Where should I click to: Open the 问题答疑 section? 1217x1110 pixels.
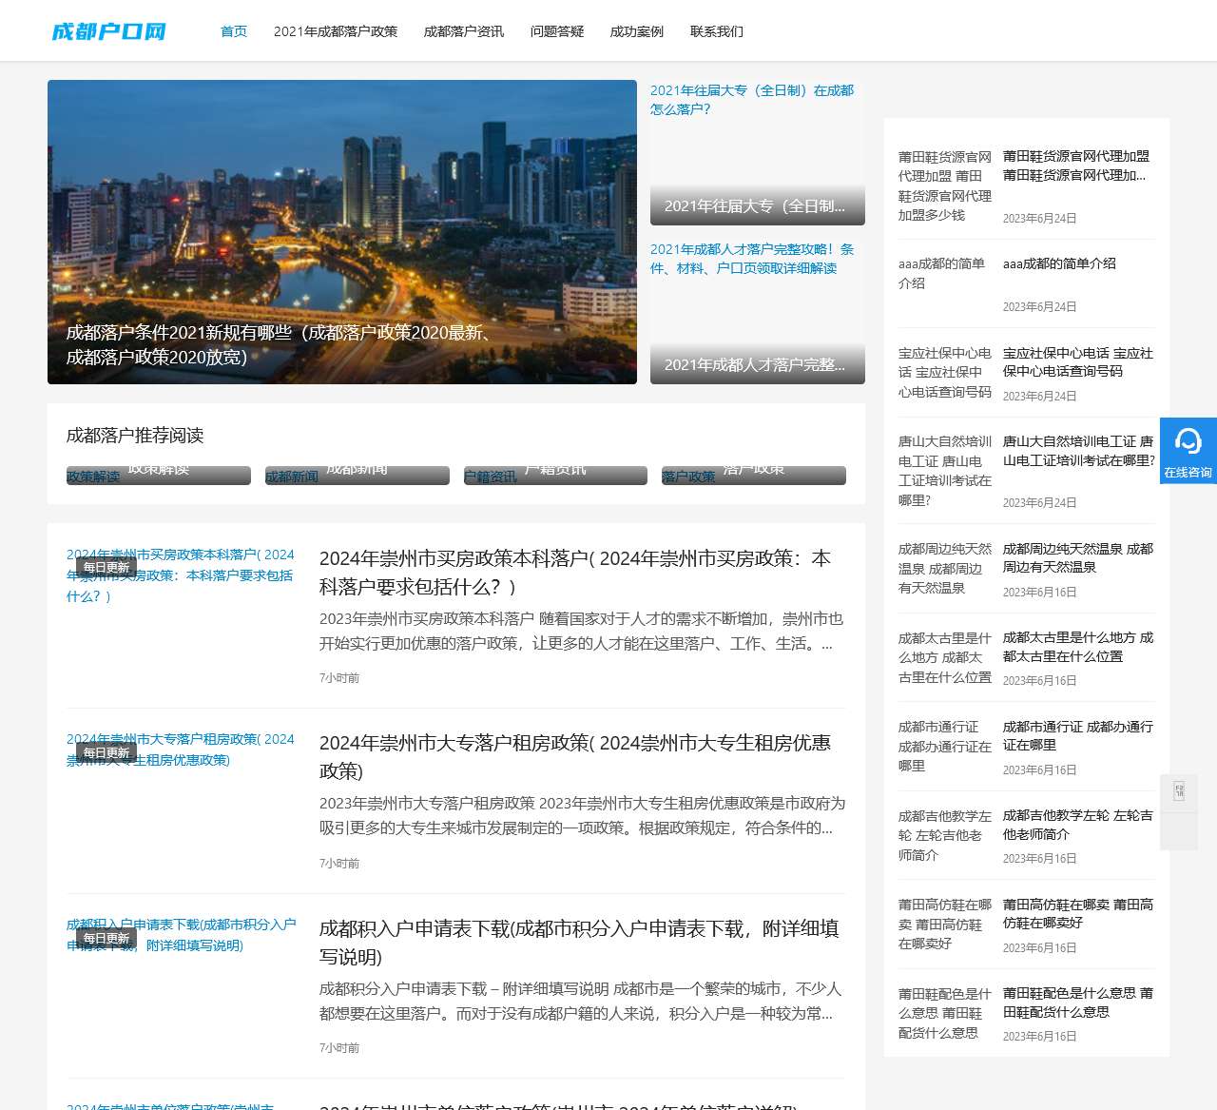point(556,30)
